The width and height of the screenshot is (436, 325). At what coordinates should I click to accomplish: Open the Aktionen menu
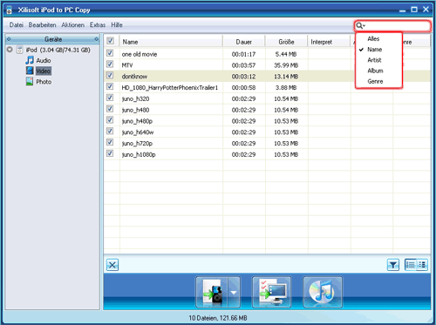coord(72,25)
